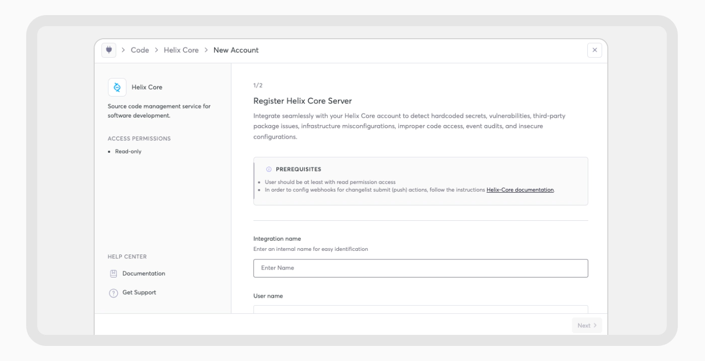This screenshot has width=705, height=361.
Task: Click the 'PREREQUISITES' heading text
Action: click(x=299, y=169)
